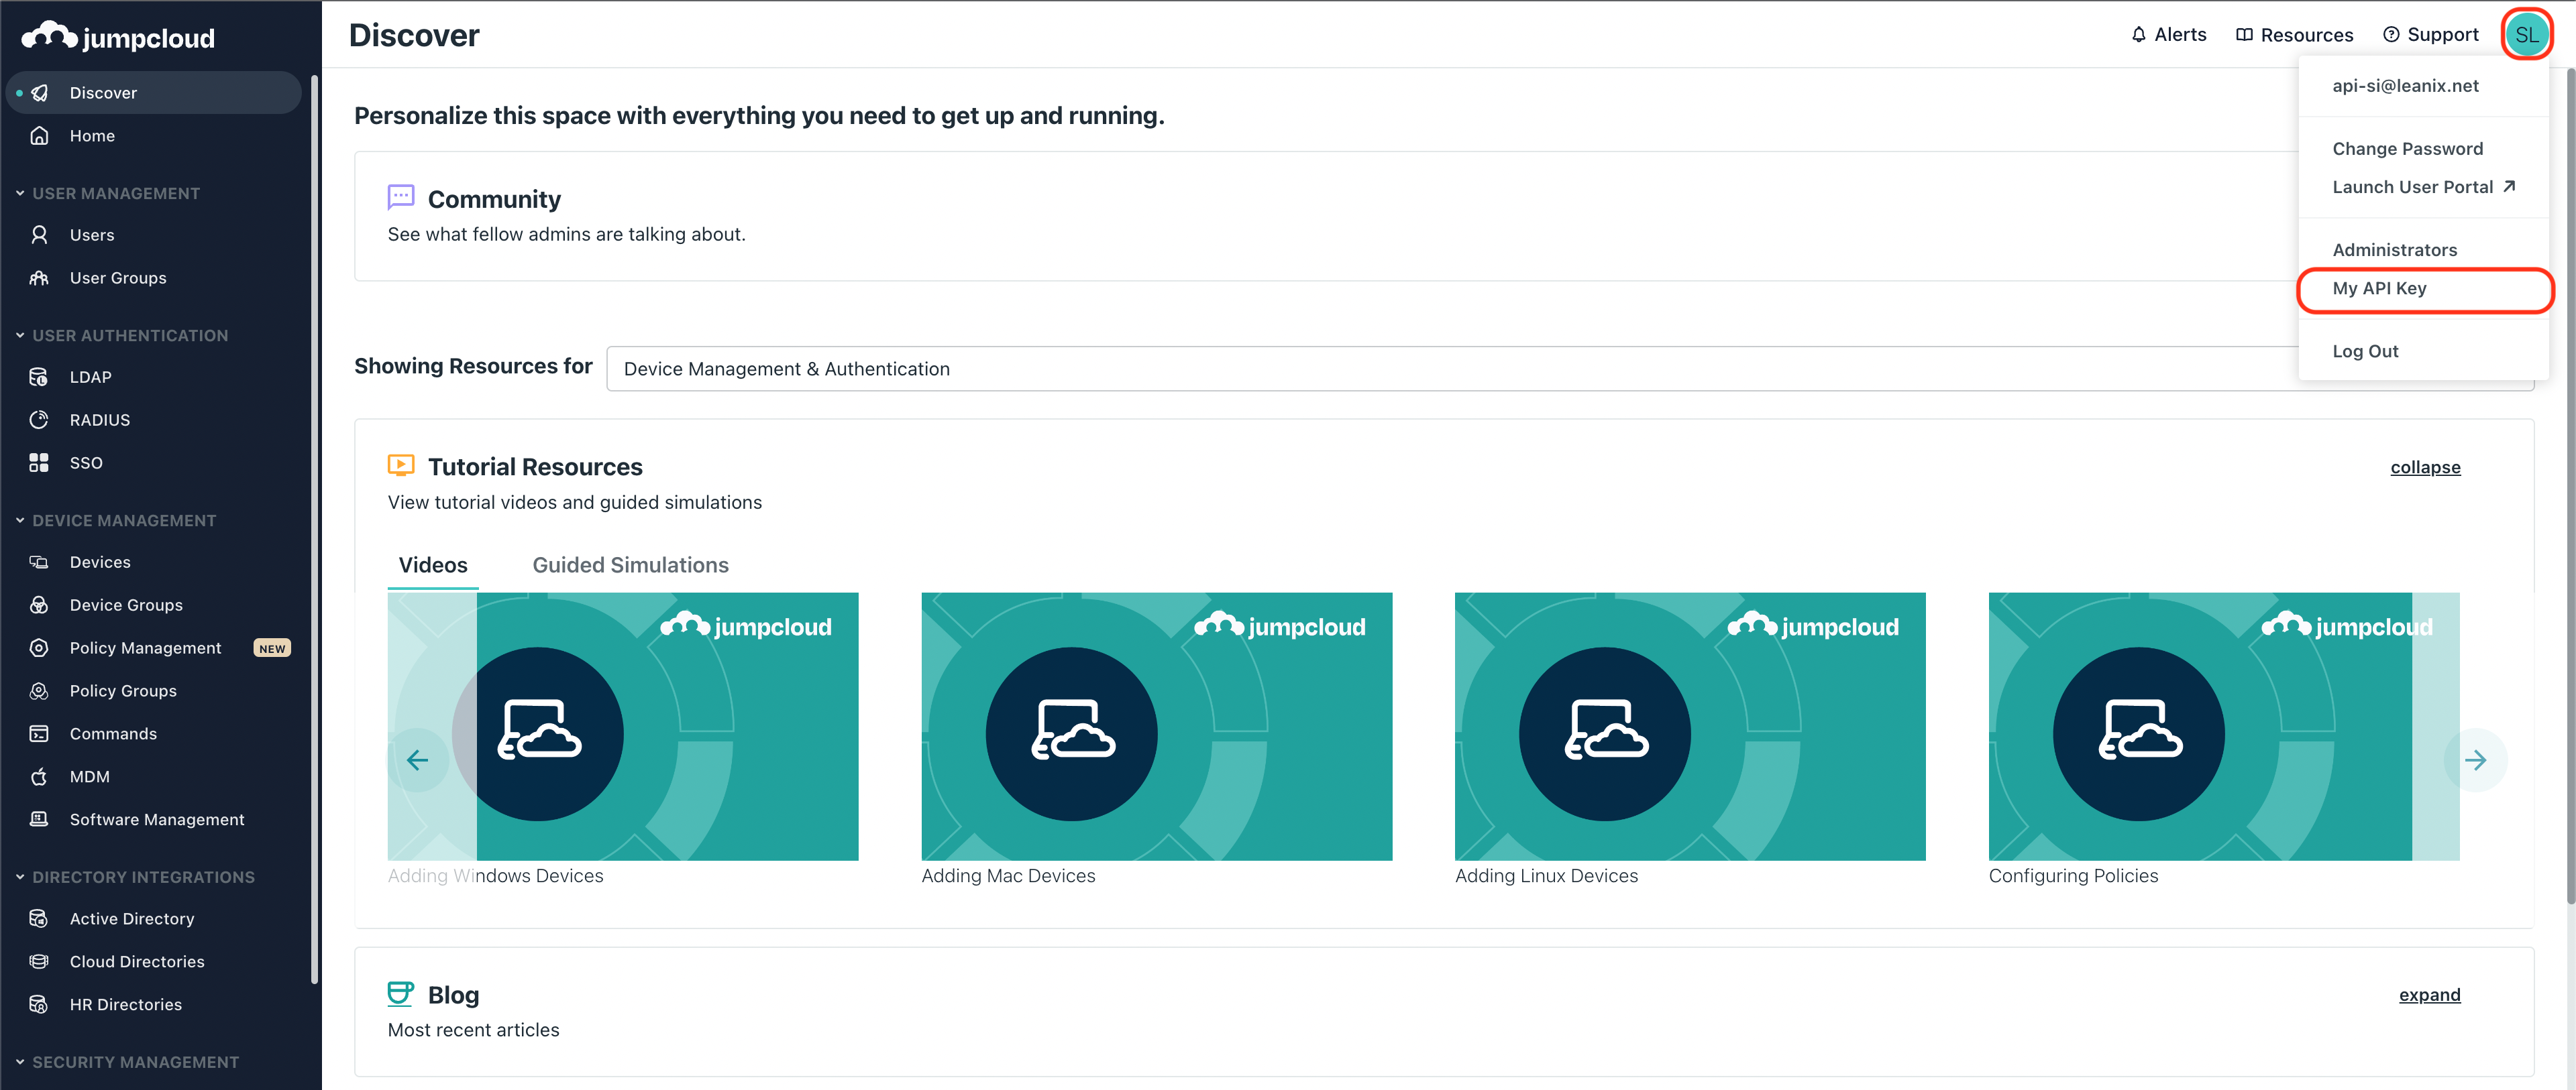Click Active Directory sidebar icon
Image resolution: width=2576 pixels, height=1090 pixels.
pos(39,918)
